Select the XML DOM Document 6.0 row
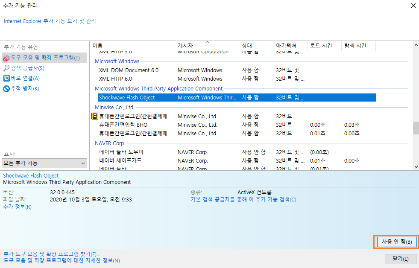 237,70
